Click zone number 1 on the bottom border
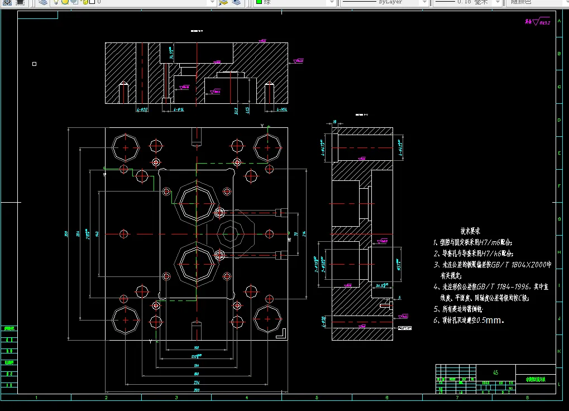The width and height of the screenshot is (569, 411). coord(36,398)
